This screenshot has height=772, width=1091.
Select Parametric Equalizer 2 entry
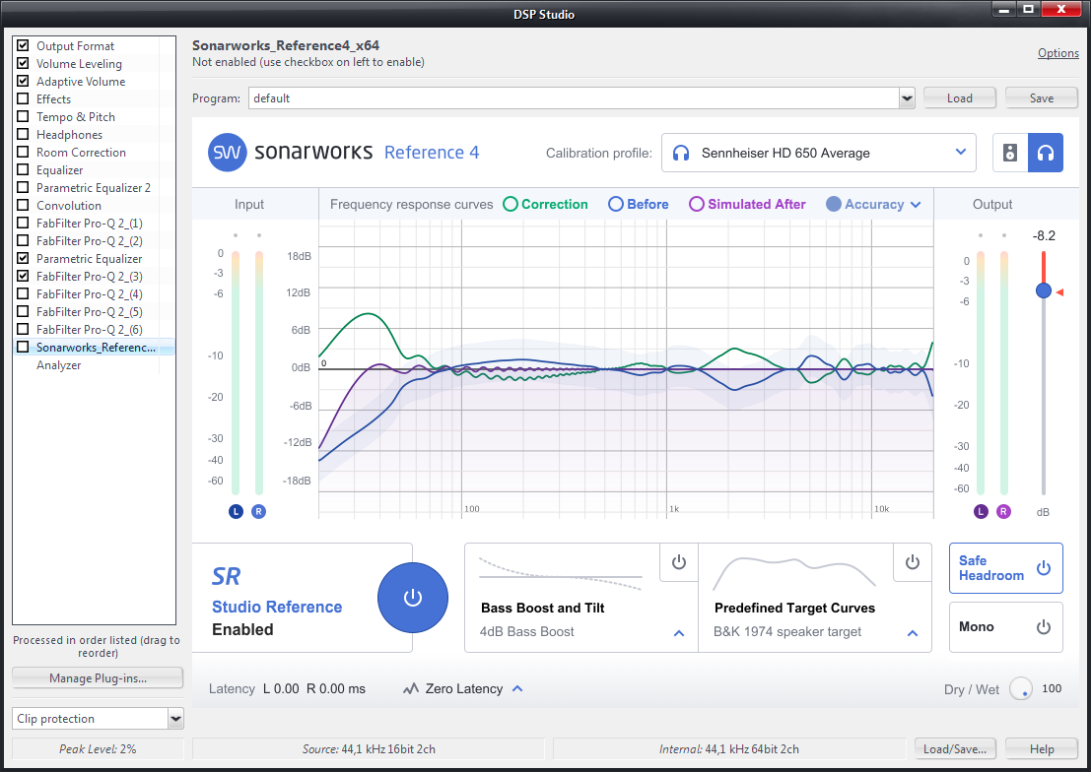(94, 188)
